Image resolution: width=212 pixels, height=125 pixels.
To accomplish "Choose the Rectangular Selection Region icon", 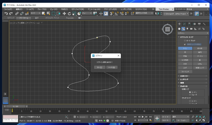I will point(54,14).
